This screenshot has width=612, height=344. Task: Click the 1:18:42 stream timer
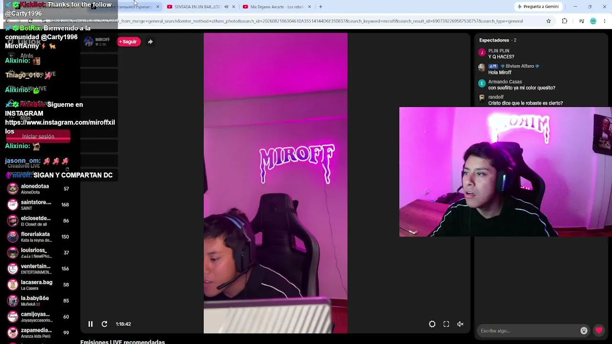click(x=123, y=324)
